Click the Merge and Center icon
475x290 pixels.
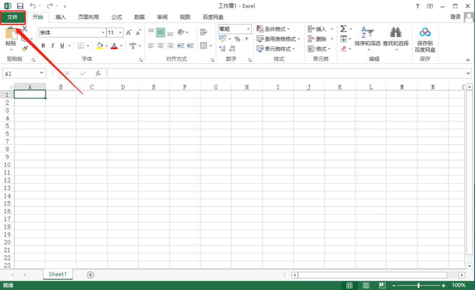tap(204, 46)
